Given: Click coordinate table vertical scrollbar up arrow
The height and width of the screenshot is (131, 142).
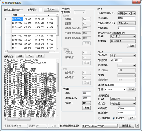Looking at the screenshot, I should (x=57, y=15).
